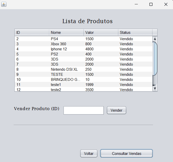Click the Status column header

tap(135, 33)
